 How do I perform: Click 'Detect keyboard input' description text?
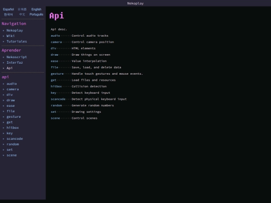(x=91, y=93)
